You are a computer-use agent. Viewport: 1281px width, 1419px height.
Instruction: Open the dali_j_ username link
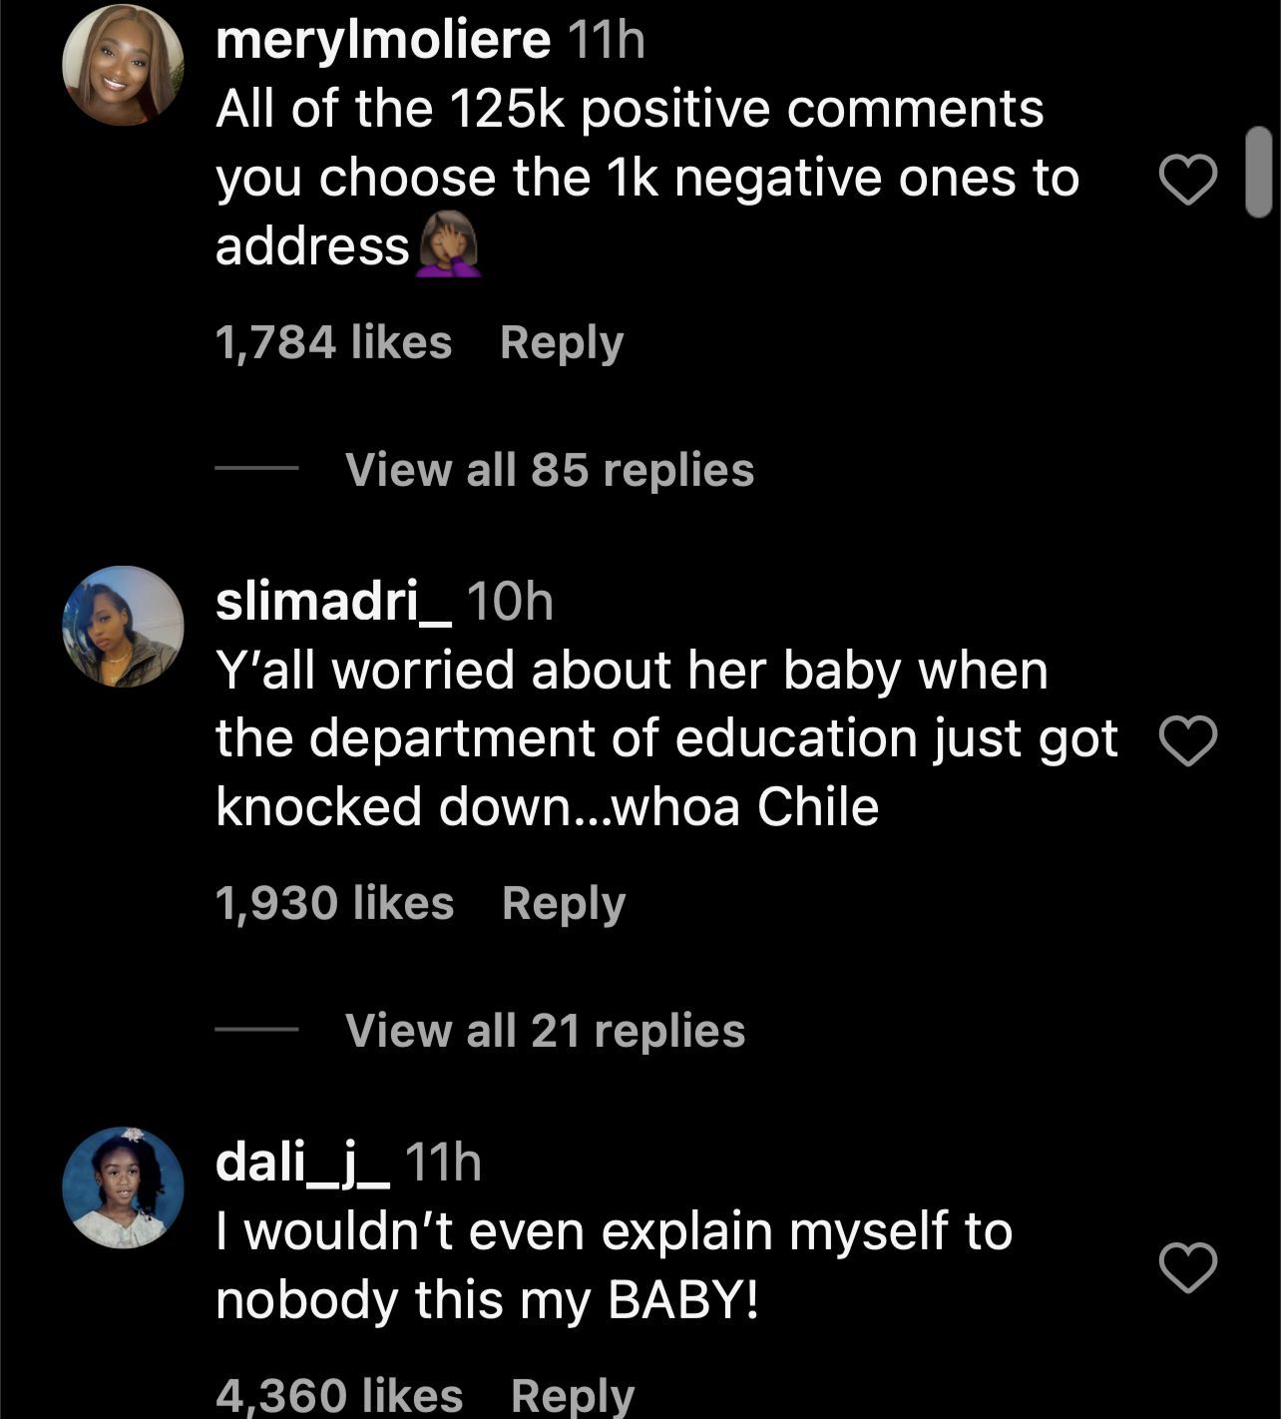(x=302, y=1163)
